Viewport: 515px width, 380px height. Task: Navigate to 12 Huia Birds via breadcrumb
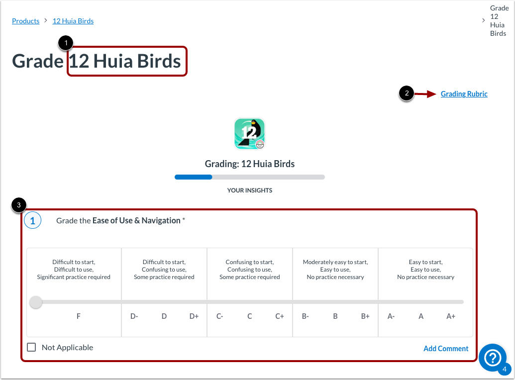click(x=73, y=20)
